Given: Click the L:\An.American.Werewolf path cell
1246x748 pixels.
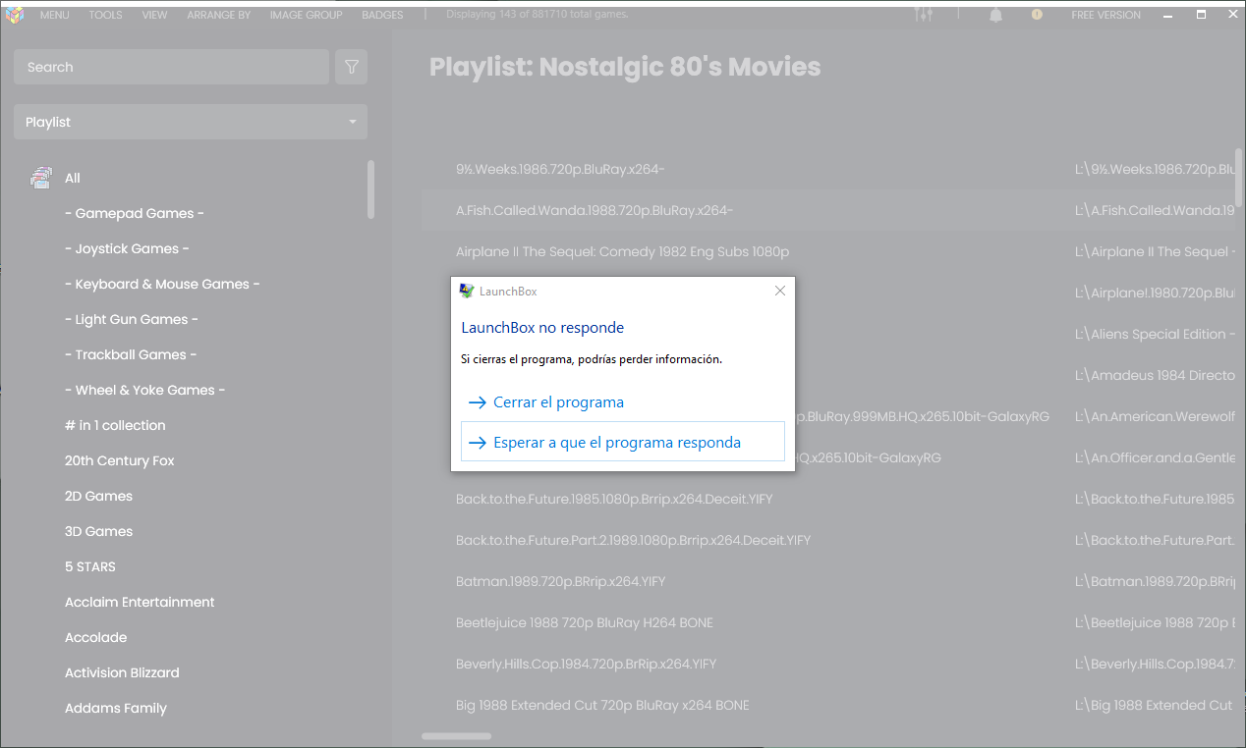Looking at the screenshot, I should [x=1156, y=416].
